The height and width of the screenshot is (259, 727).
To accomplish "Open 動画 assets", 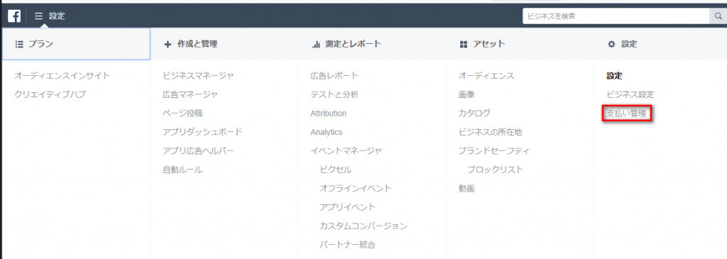I will [466, 189].
